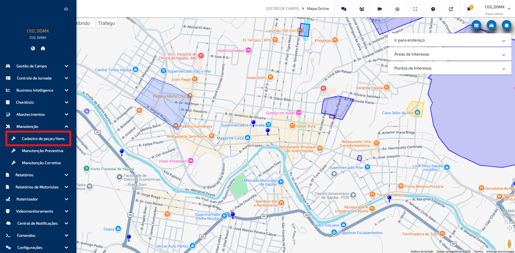Collapse sidebar using the circle toggle

coord(66,9)
